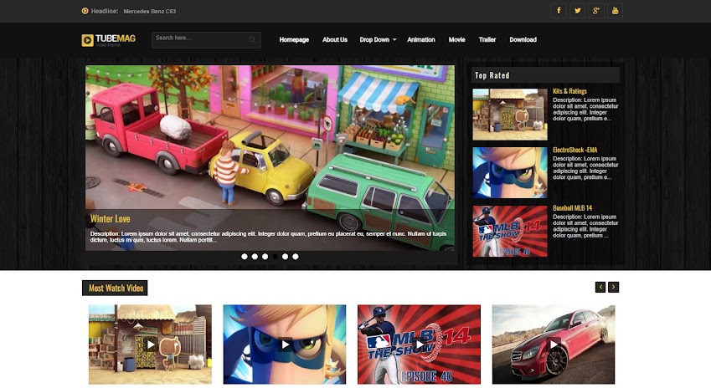Open the Animation category
The image size is (711, 388).
[x=420, y=40]
